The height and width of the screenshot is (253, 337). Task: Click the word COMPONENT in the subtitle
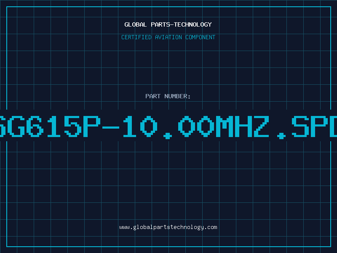tap(201, 37)
